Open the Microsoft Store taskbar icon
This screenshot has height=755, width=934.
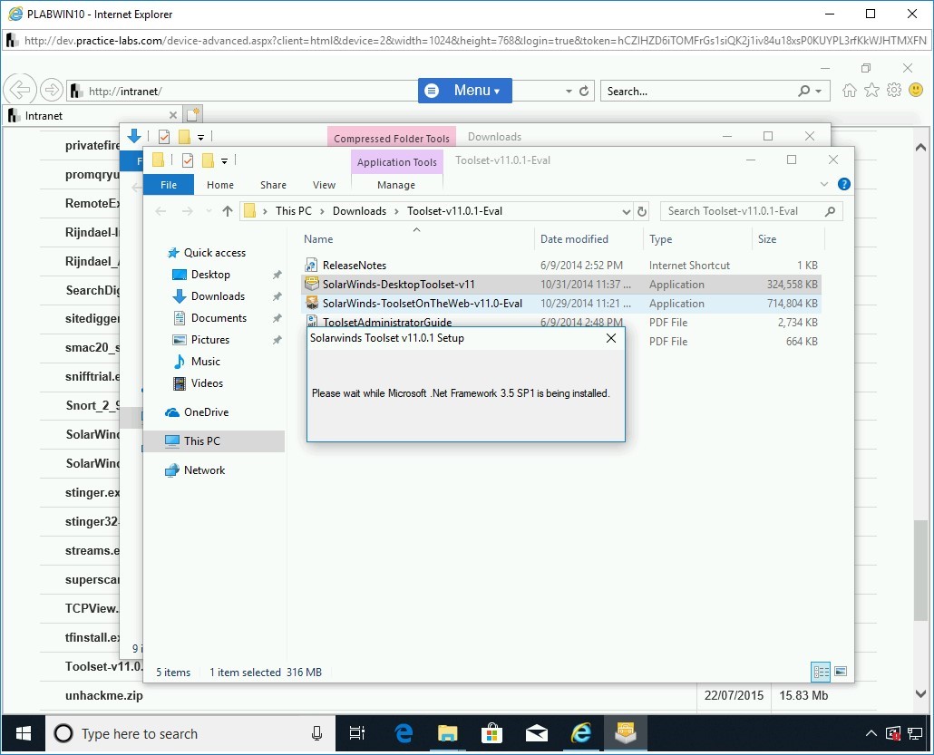point(492,733)
